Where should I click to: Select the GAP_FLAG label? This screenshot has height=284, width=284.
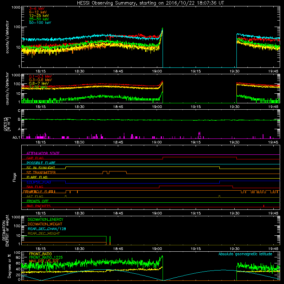click(35, 158)
